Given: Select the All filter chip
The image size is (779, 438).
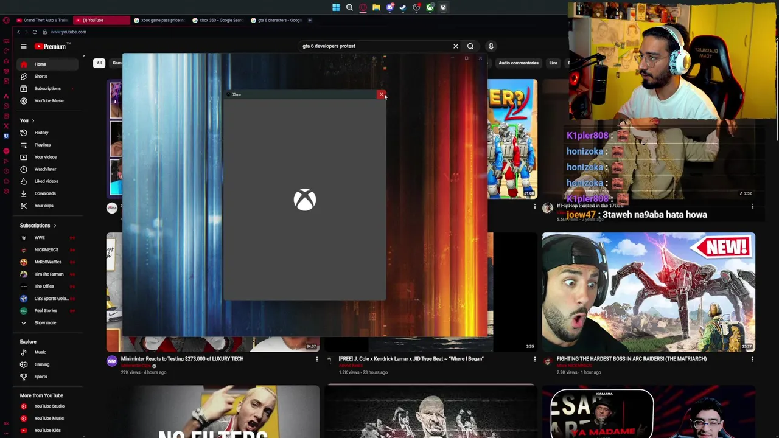Looking at the screenshot, I should coord(99,63).
